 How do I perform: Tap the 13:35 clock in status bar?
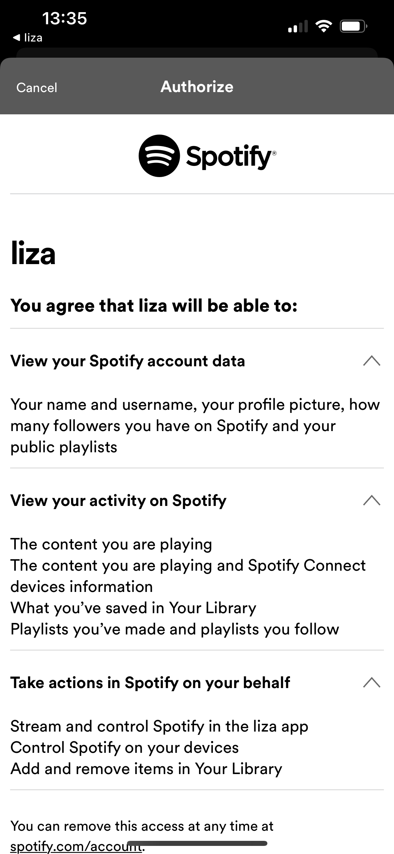[65, 18]
